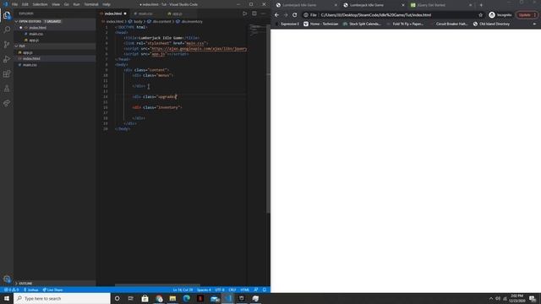Viewport: 541px width, 304px height.
Task: Bookmark this page with the star icon
Action: tap(481, 15)
